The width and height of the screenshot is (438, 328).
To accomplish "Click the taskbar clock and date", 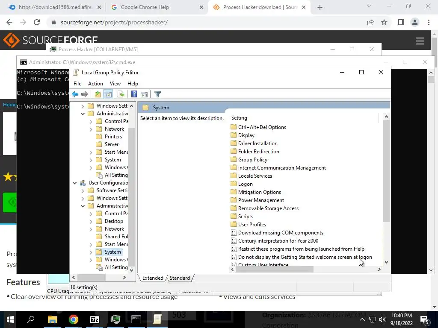I will coord(401,319).
